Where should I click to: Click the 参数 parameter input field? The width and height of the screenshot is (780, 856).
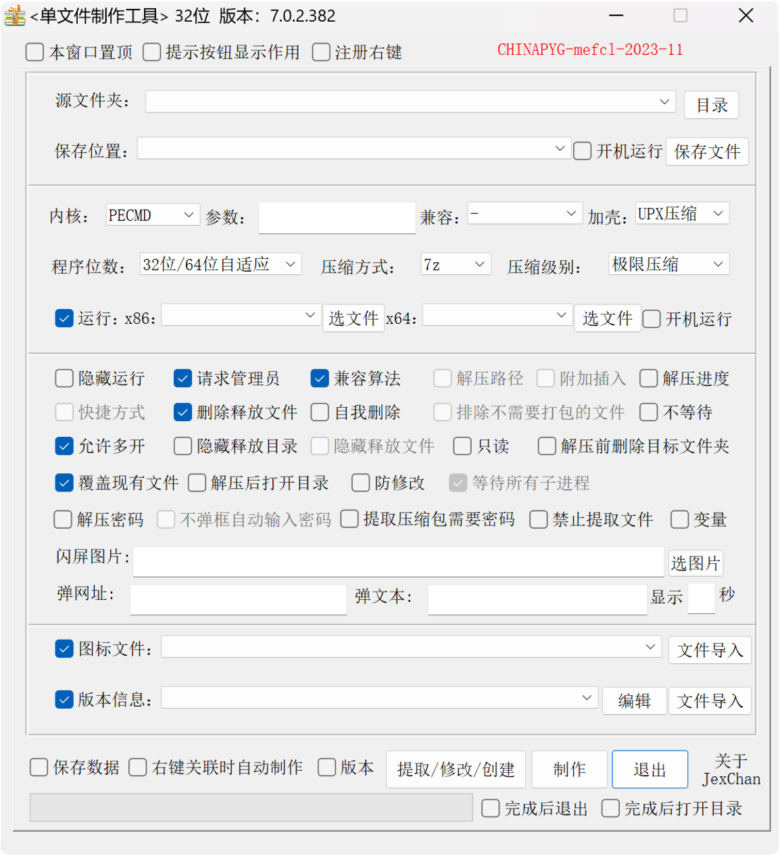tap(337, 217)
